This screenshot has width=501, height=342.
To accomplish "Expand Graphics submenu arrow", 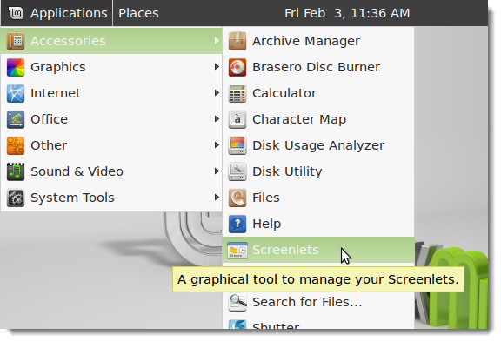I will [x=217, y=67].
